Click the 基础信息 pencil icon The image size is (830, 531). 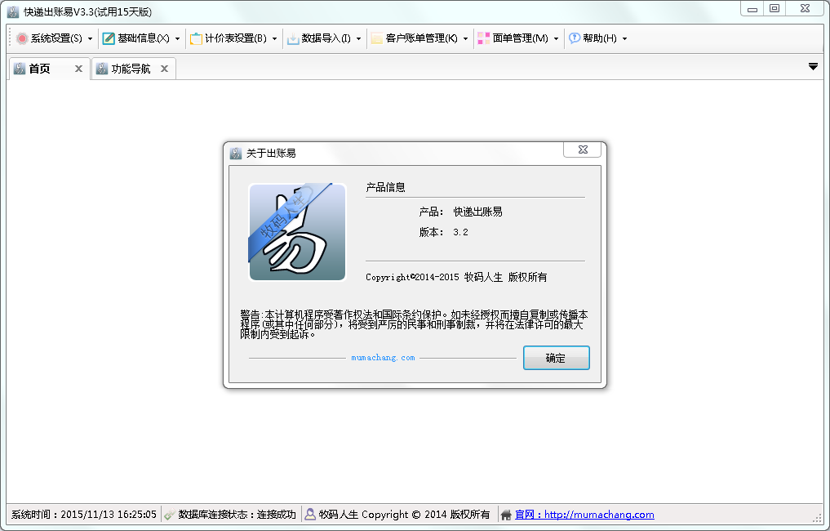(109, 38)
